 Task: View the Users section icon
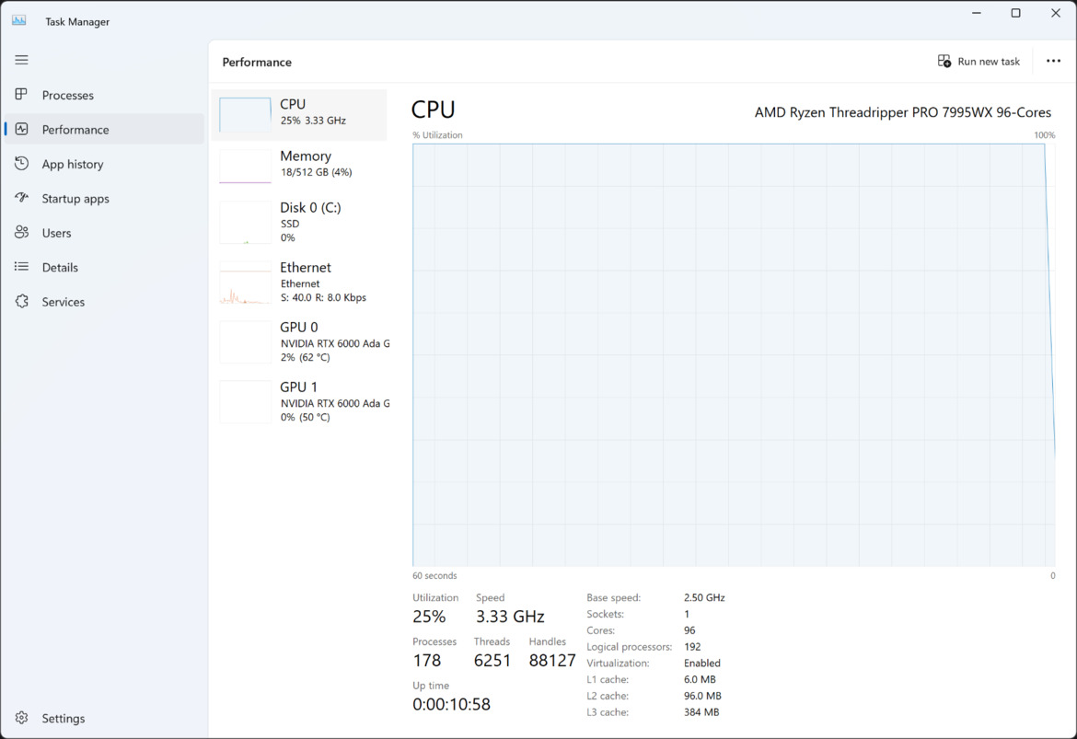point(21,232)
